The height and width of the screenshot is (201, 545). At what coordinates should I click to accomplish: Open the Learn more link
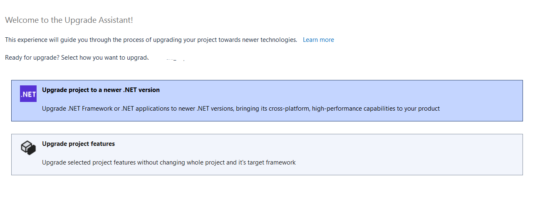[318, 40]
